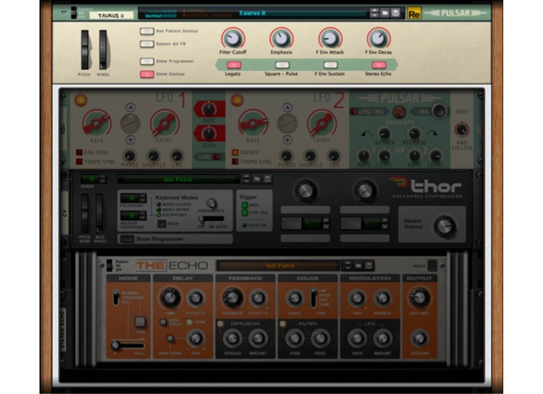
Task: Set The Echo Roll slider
Action: pos(128,346)
